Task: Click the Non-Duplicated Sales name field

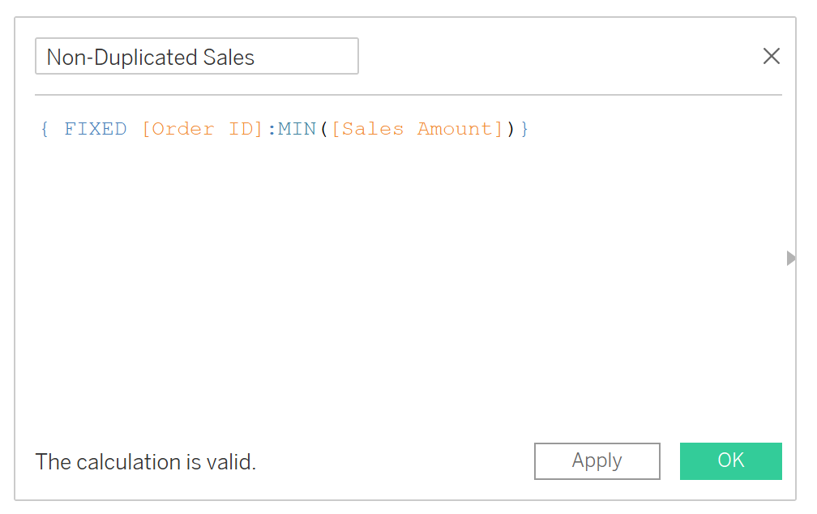Action: pyautogui.click(x=196, y=56)
